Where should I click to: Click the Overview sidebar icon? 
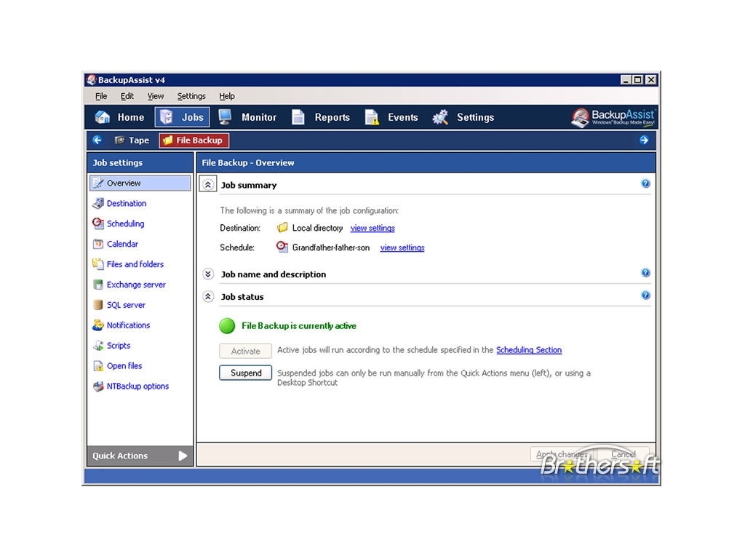pyautogui.click(x=98, y=183)
